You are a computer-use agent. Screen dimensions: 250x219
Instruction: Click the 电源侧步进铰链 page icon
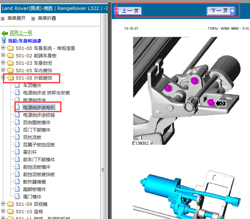pos(17,114)
